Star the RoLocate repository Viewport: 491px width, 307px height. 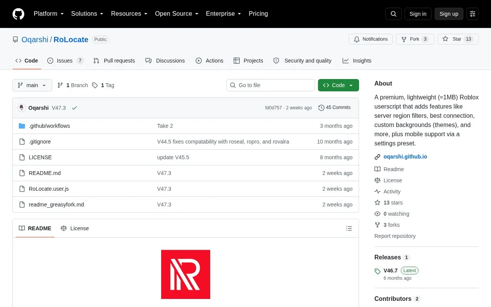click(458, 39)
